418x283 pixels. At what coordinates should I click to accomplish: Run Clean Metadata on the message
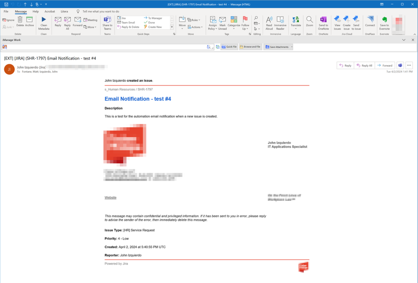pos(44,23)
